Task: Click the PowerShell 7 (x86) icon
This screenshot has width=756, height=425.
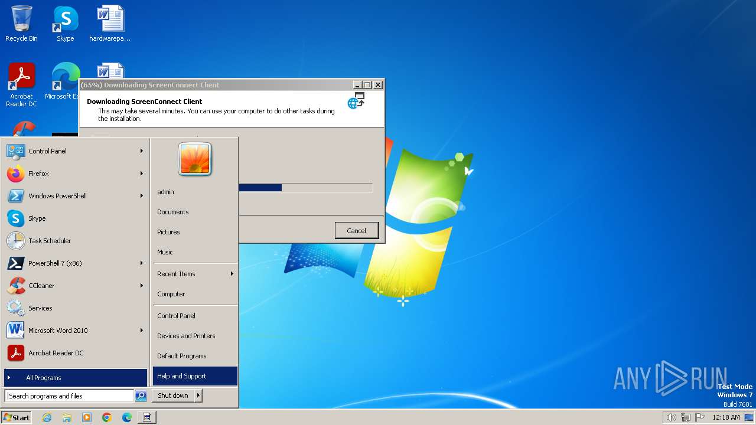Action: (15, 263)
